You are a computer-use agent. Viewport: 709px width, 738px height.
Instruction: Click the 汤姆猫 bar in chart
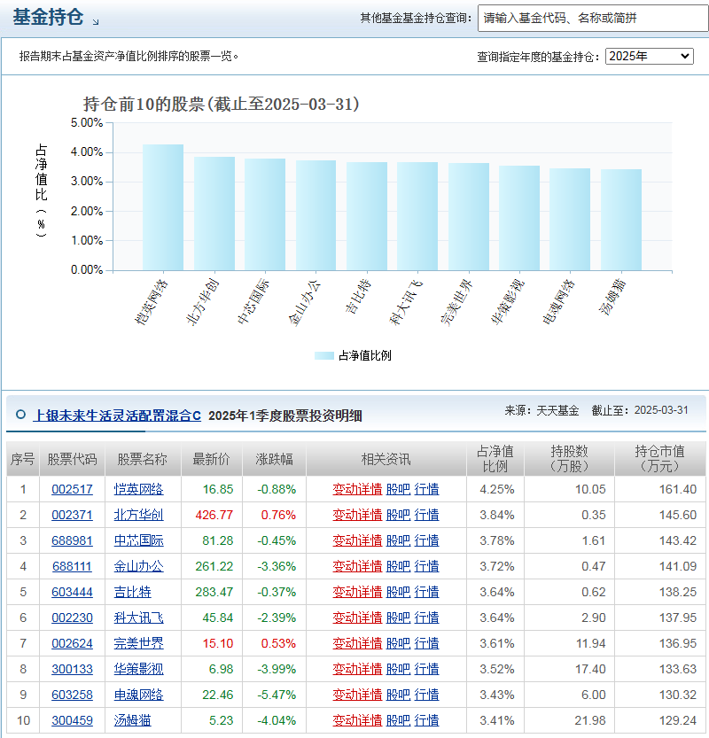click(621, 220)
